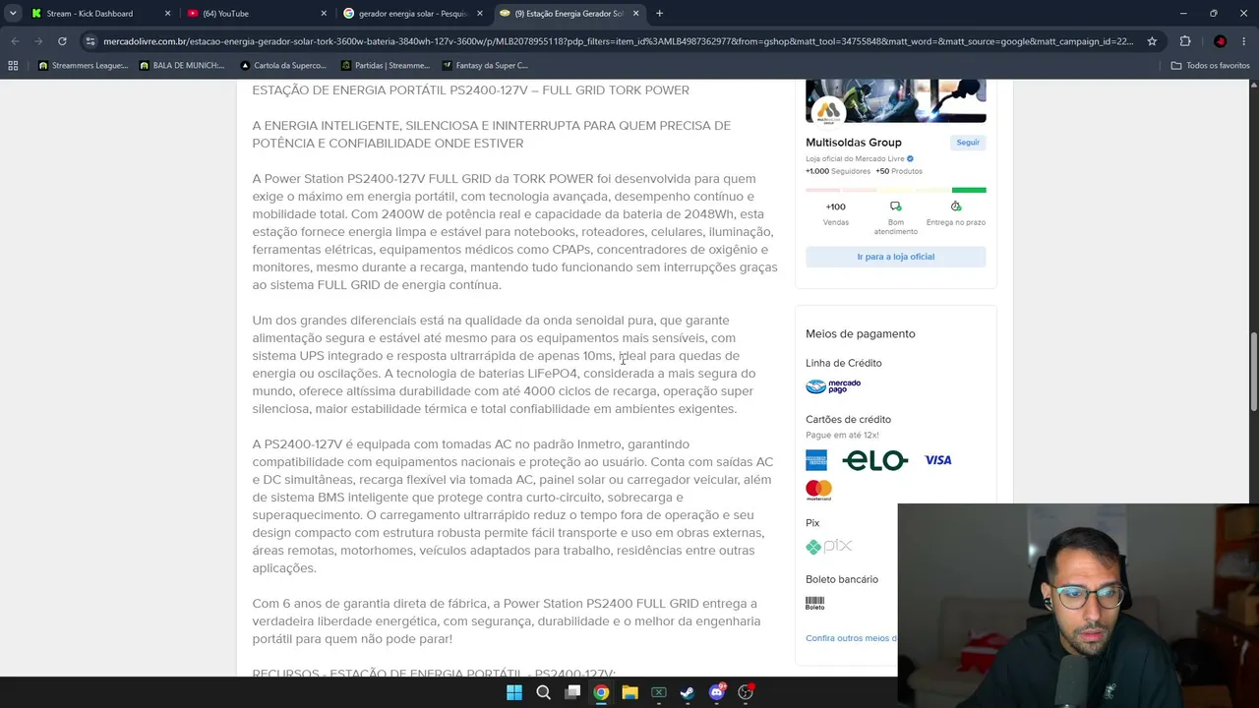This screenshot has height=708, width=1259.
Task: Select the Estação Energia Gerador Solar tab
Action: [570, 14]
